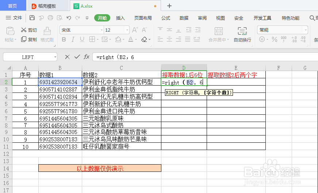Screen dimensions: 318x193
Task: Copy selection with 复制
Action: (29, 39)
